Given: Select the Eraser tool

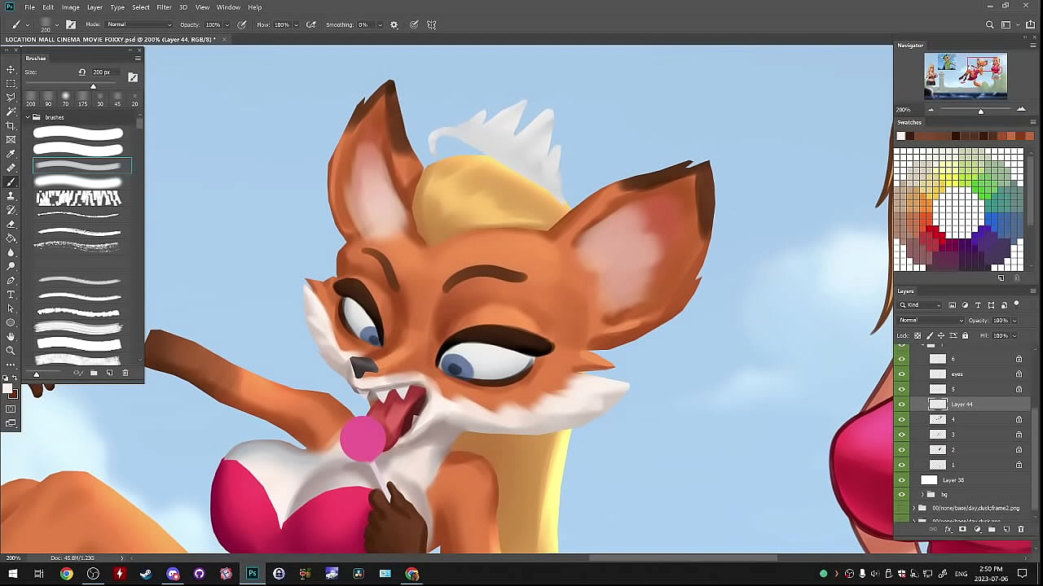Looking at the screenshot, I should (x=11, y=224).
